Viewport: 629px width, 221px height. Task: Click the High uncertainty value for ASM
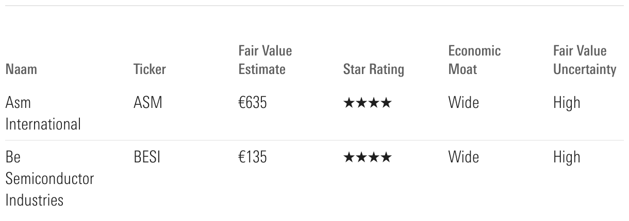tap(567, 103)
